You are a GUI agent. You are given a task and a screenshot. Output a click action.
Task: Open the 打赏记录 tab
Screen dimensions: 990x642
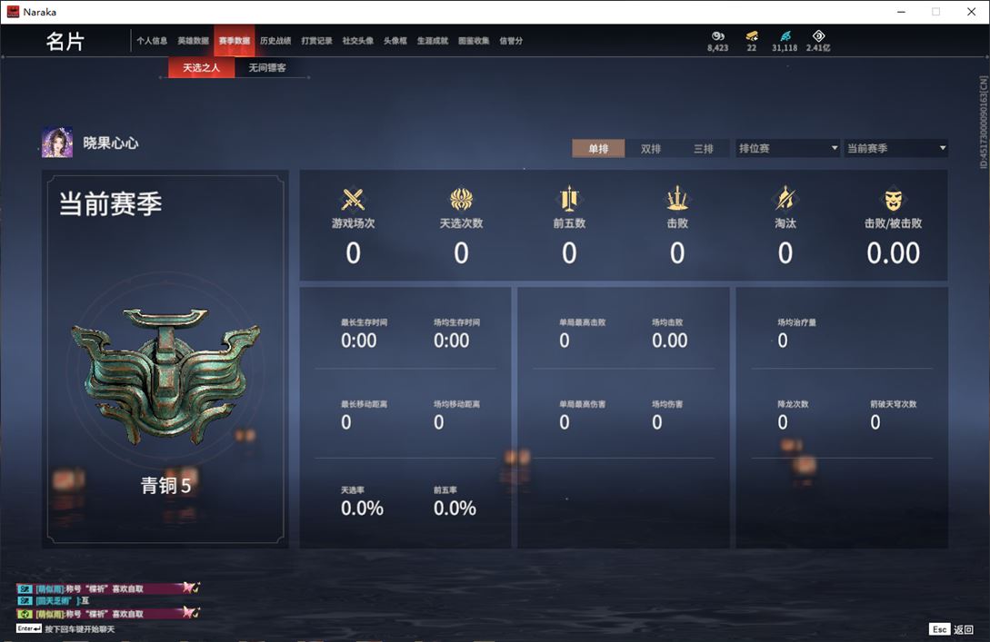(316, 41)
